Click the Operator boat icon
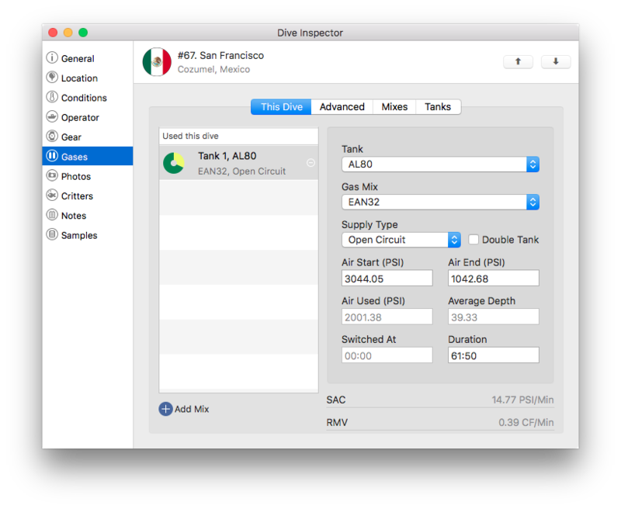 click(52, 117)
